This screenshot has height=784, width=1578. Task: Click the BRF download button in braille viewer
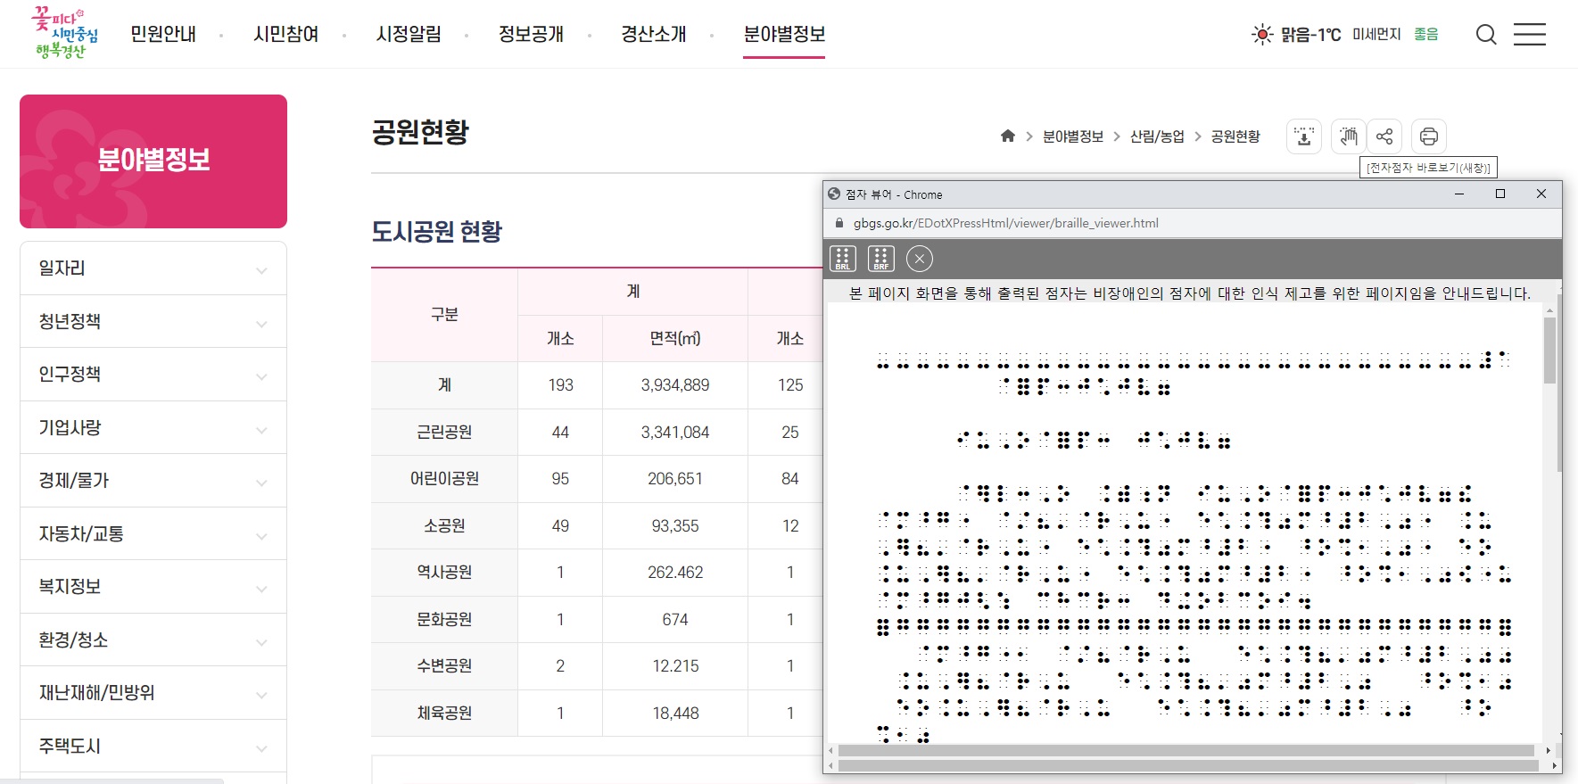point(881,259)
